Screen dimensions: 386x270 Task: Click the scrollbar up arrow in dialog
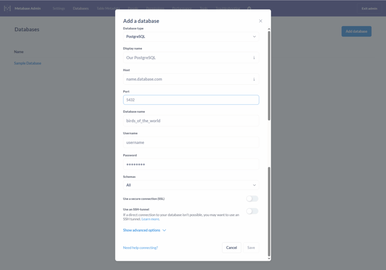coord(269,29)
